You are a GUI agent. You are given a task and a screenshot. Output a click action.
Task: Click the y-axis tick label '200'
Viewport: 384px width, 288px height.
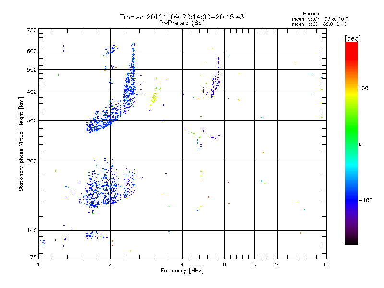pyautogui.click(x=32, y=161)
